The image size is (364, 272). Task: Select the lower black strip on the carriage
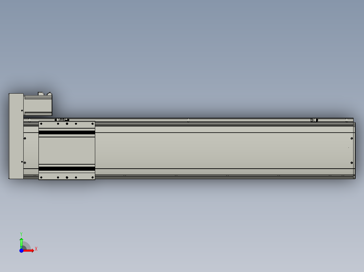coord(67,169)
